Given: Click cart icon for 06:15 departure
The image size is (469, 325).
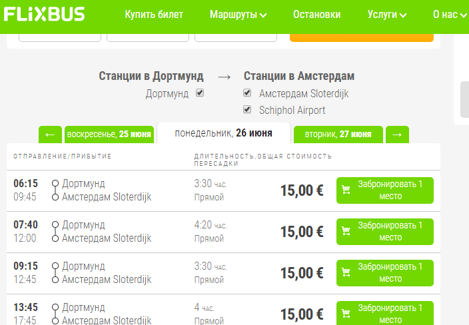Looking at the screenshot, I should click(346, 190).
